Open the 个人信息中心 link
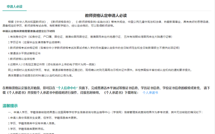The width and height of the screenshot is (215, 134). 67,88
